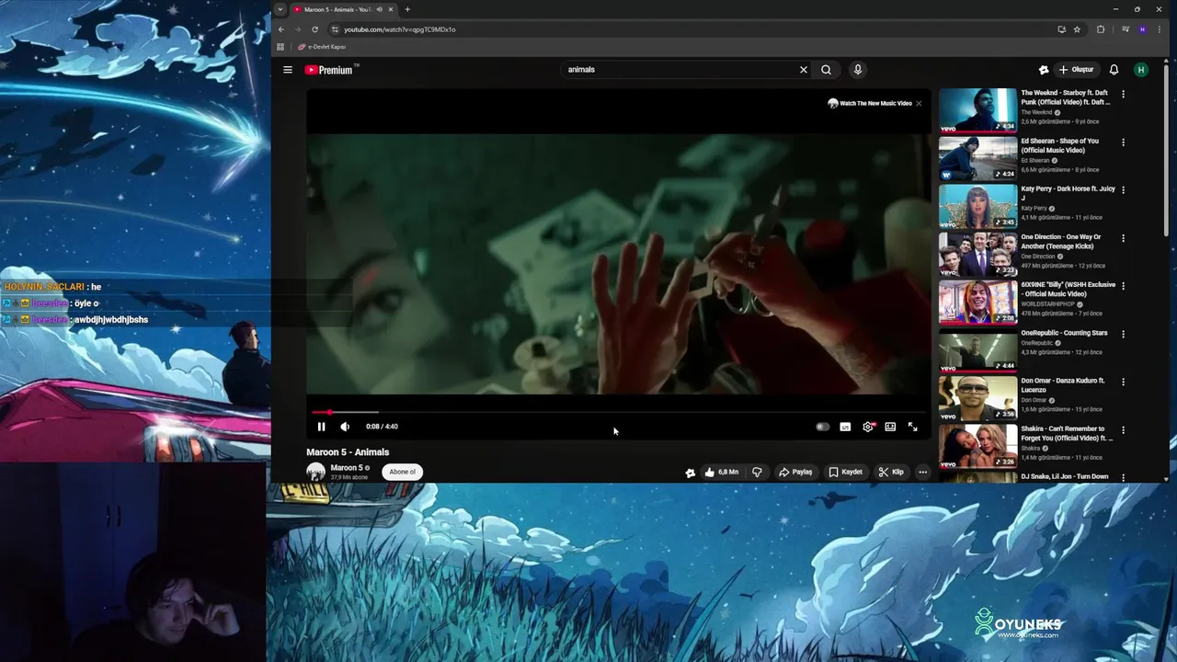Mute the video volume

point(345,427)
